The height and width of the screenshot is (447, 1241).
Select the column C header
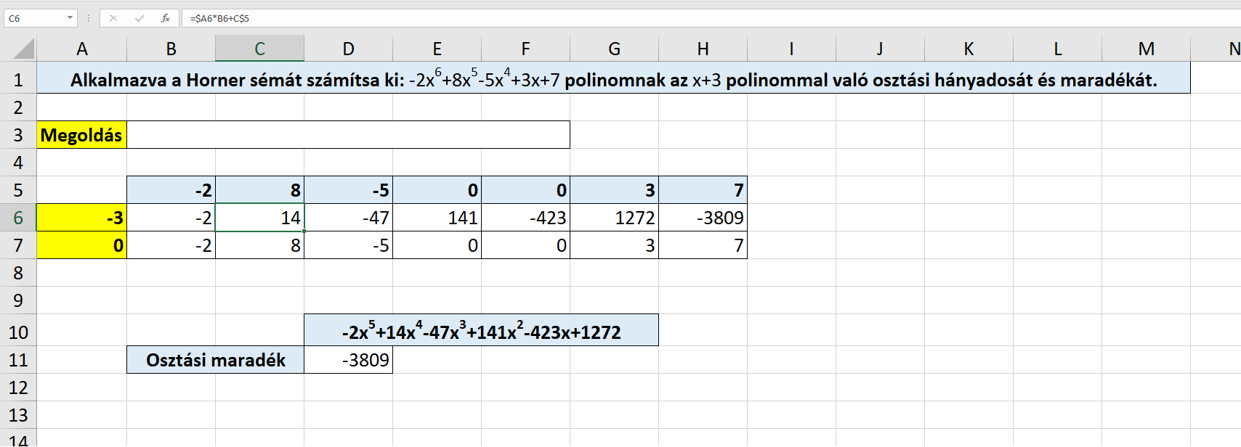tap(259, 49)
